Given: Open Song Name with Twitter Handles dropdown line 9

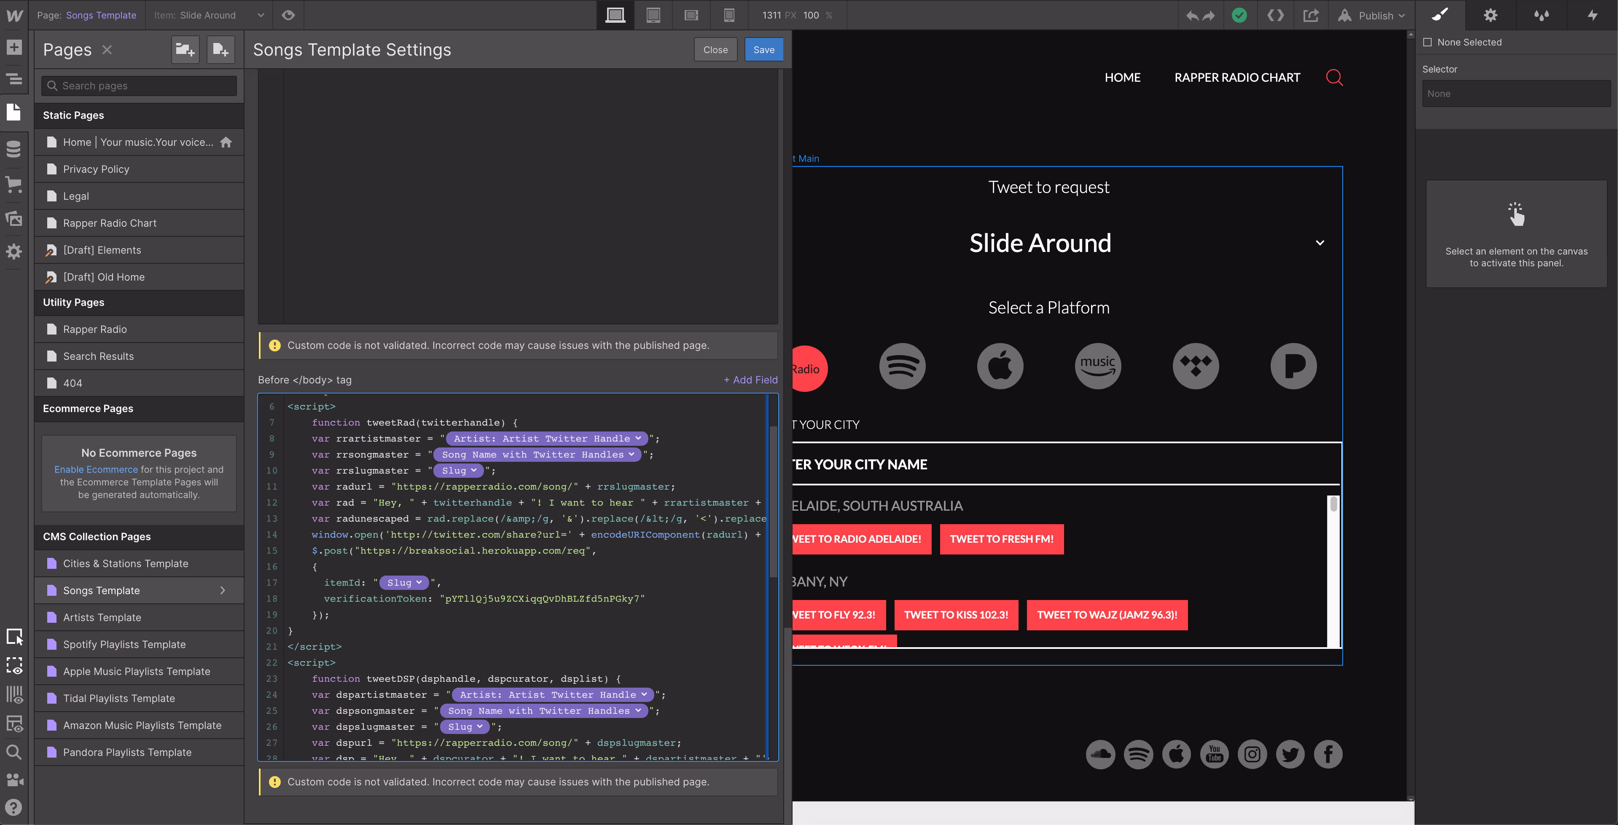Looking at the screenshot, I should coord(538,455).
